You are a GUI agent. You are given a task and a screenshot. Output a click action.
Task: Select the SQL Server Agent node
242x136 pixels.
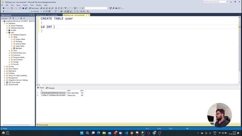(14, 82)
